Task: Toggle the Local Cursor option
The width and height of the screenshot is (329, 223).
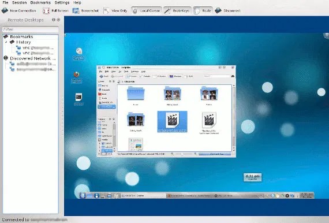Action: pos(147,10)
